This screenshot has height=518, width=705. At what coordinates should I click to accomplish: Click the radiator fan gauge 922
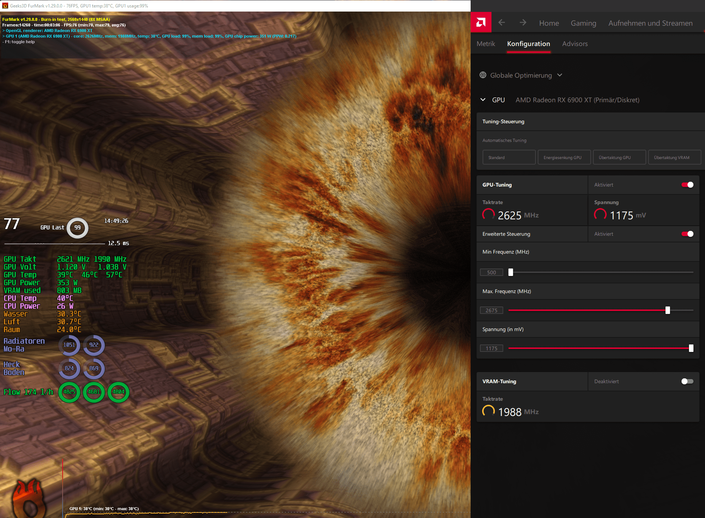(x=94, y=345)
